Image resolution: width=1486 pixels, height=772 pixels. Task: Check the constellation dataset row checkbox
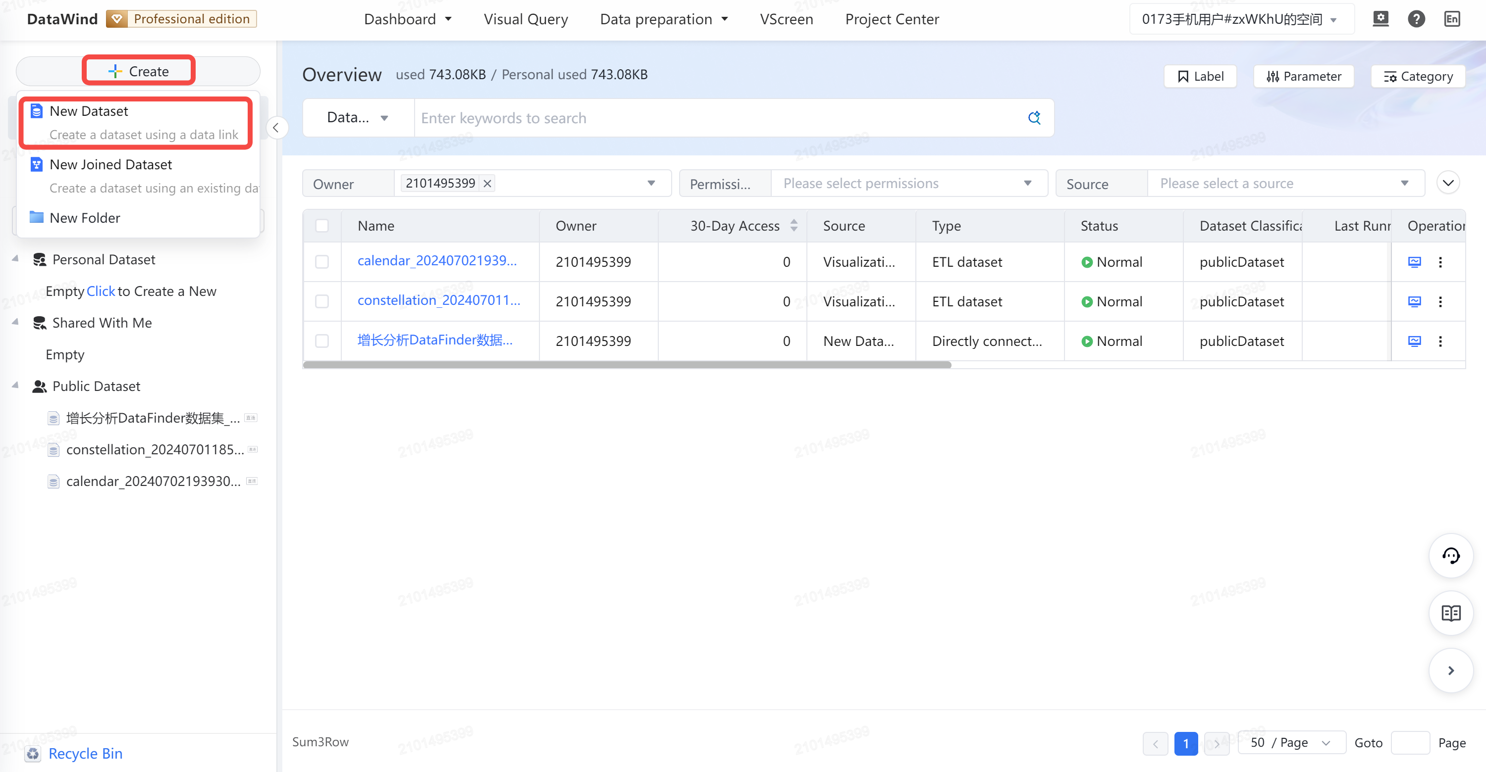pyautogui.click(x=322, y=301)
